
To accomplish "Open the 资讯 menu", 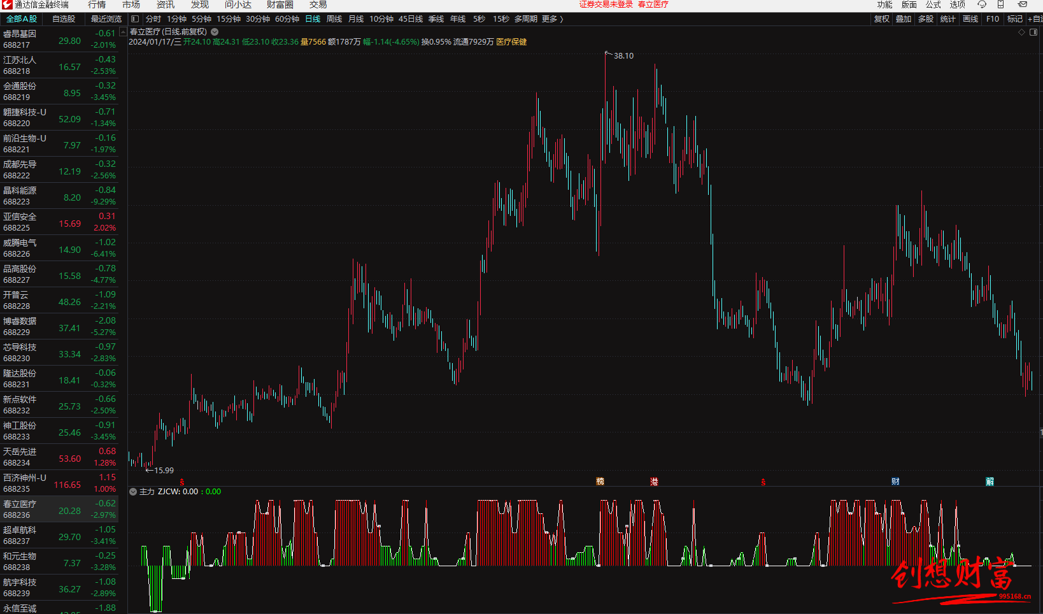I will coord(166,4).
